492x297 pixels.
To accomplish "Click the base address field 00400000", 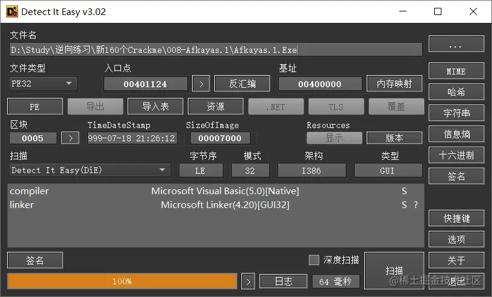I will [x=320, y=84].
